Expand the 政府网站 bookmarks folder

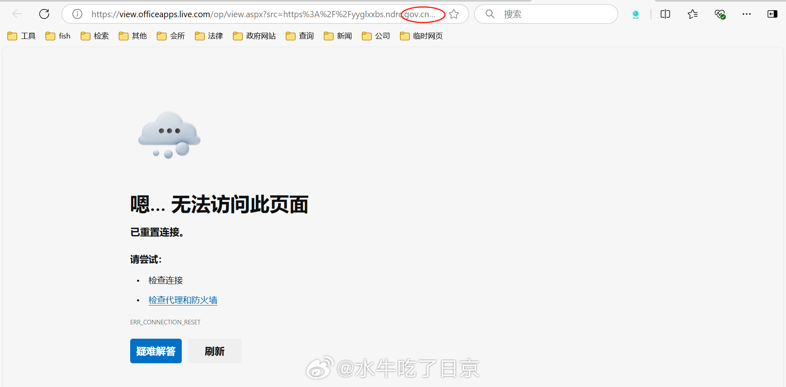(x=254, y=36)
